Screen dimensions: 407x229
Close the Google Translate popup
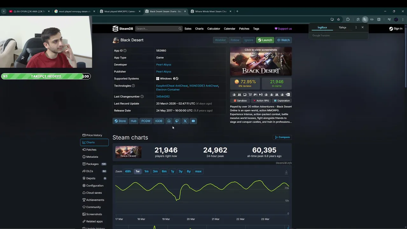[362, 27]
